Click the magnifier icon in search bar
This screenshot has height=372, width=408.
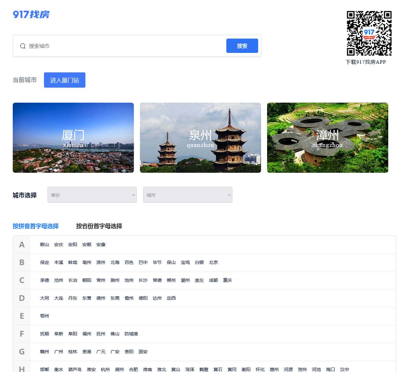point(23,46)
